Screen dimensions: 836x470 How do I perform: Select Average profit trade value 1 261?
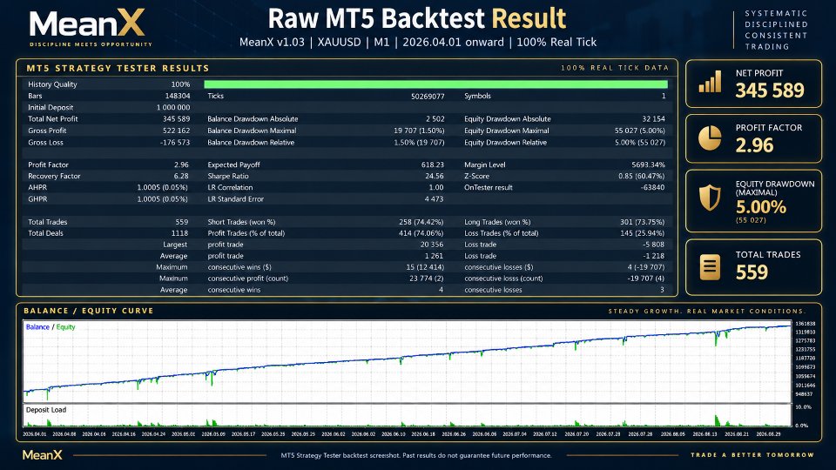[x=434, y=256]
